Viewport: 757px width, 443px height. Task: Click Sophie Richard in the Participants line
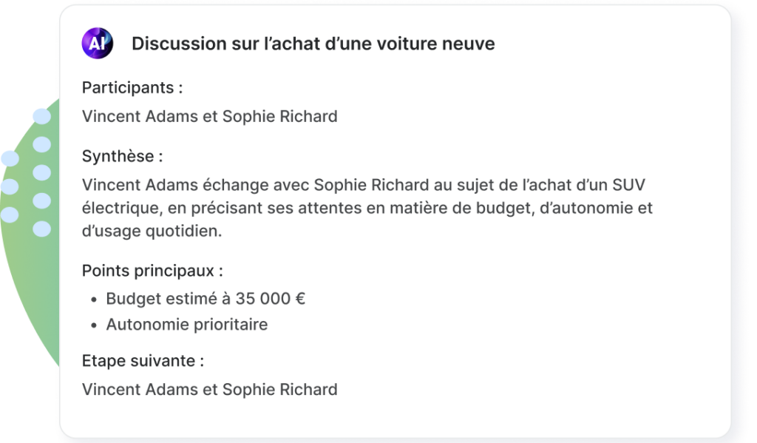click(279, 116)
